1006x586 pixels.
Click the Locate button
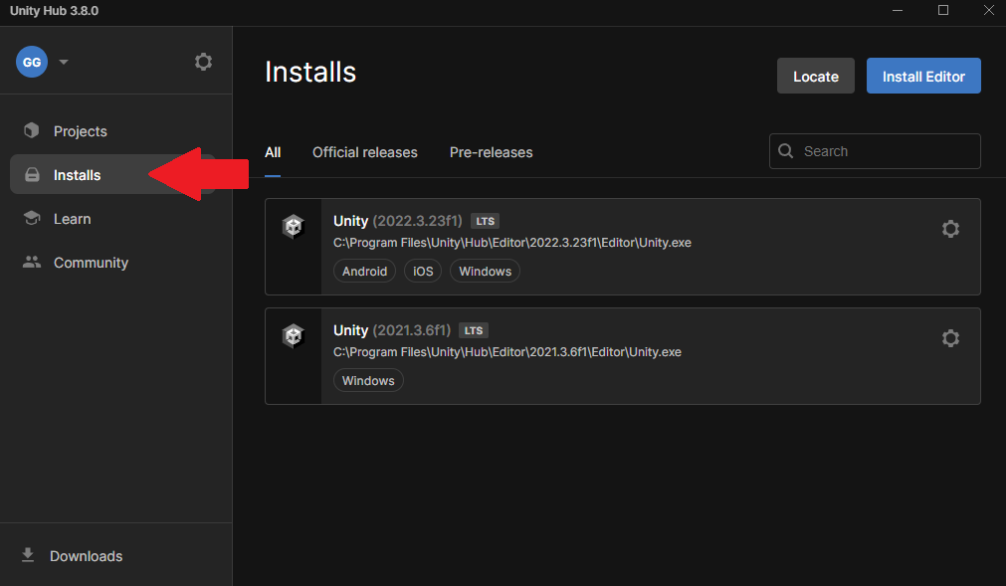click(816, 76)
